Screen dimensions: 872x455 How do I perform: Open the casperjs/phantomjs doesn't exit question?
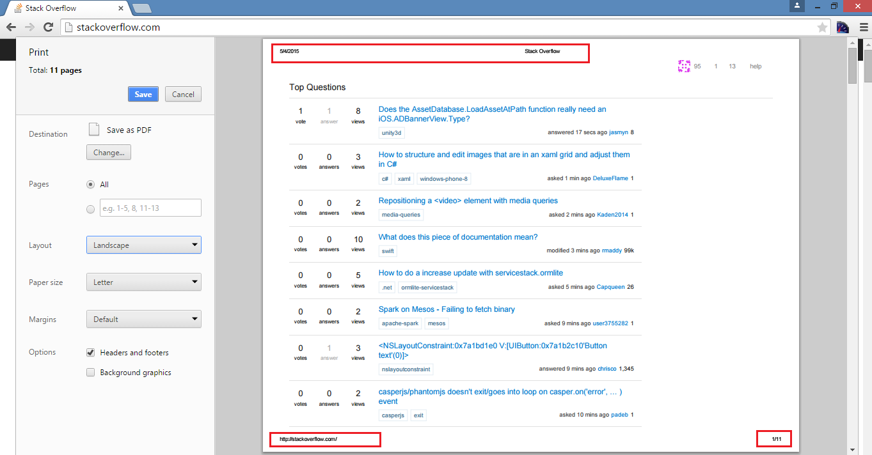point(500,396)
